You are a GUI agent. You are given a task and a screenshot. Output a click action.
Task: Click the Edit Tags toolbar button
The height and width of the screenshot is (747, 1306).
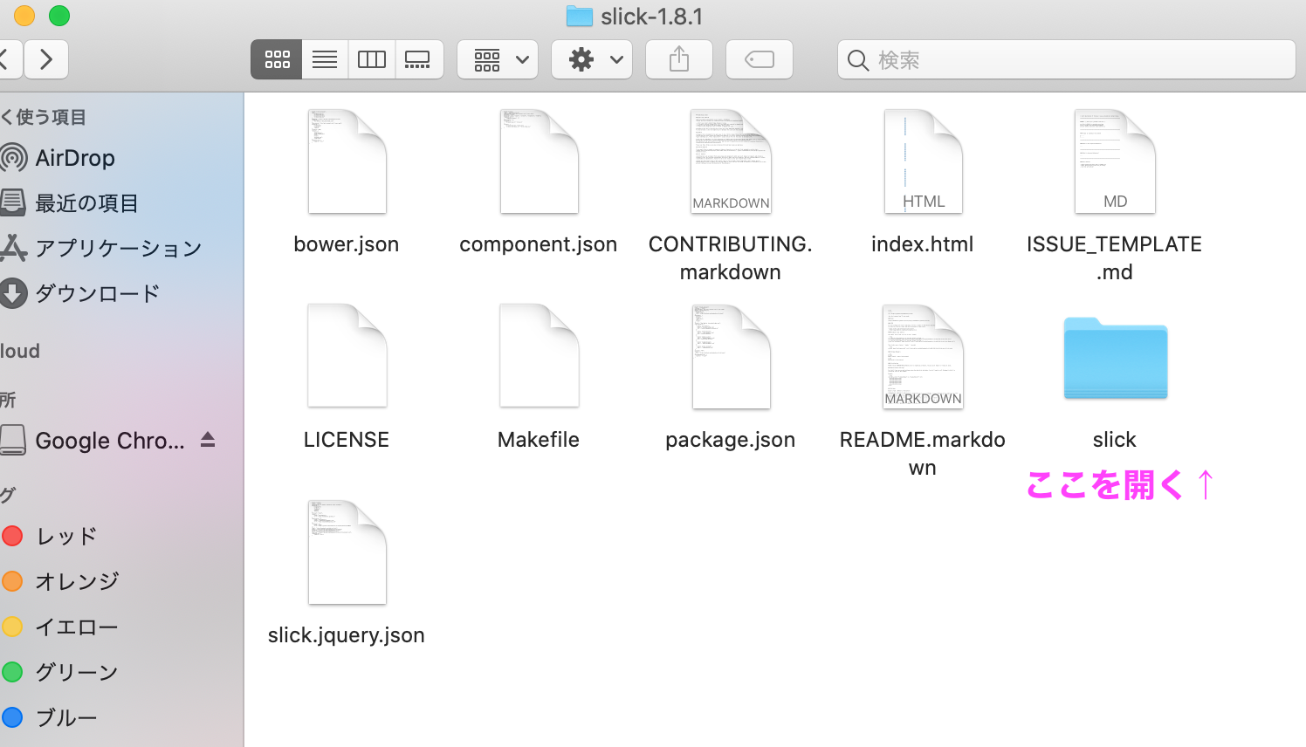[760, 59]
